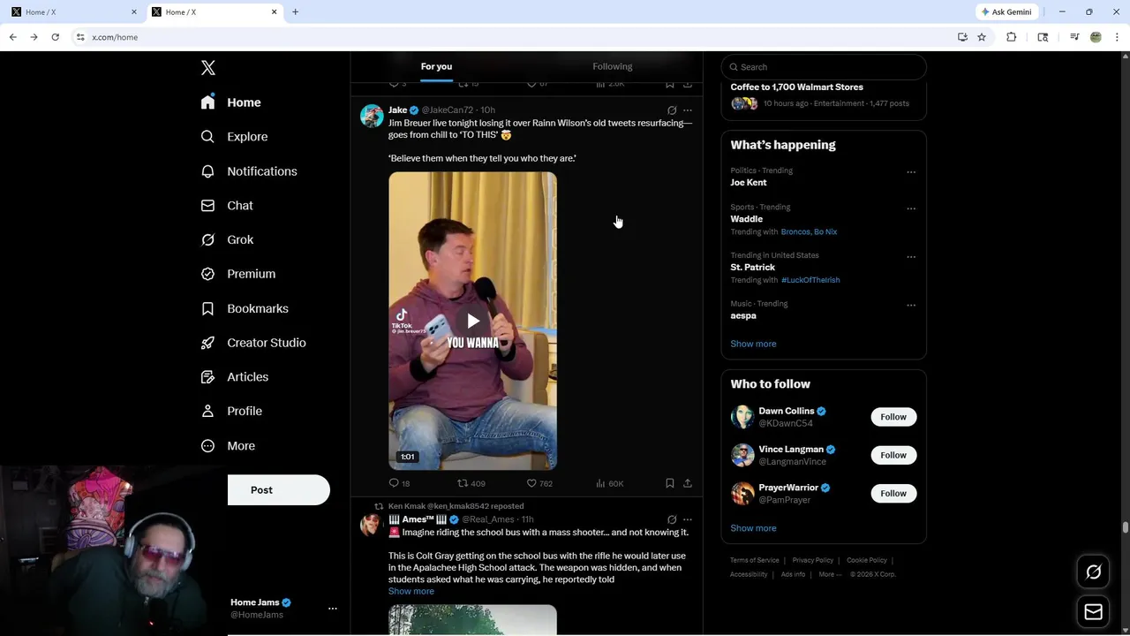Screen dimensions: 1130x636
Task: Open Home in left sidebar
Action: 231,102
